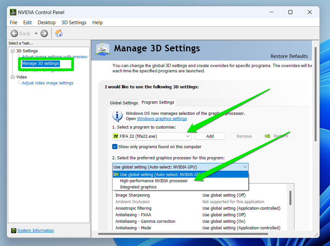This screenshot has width=330, height=246.
Task: Click the blue information icon
Action: click(x=117, y=116)
